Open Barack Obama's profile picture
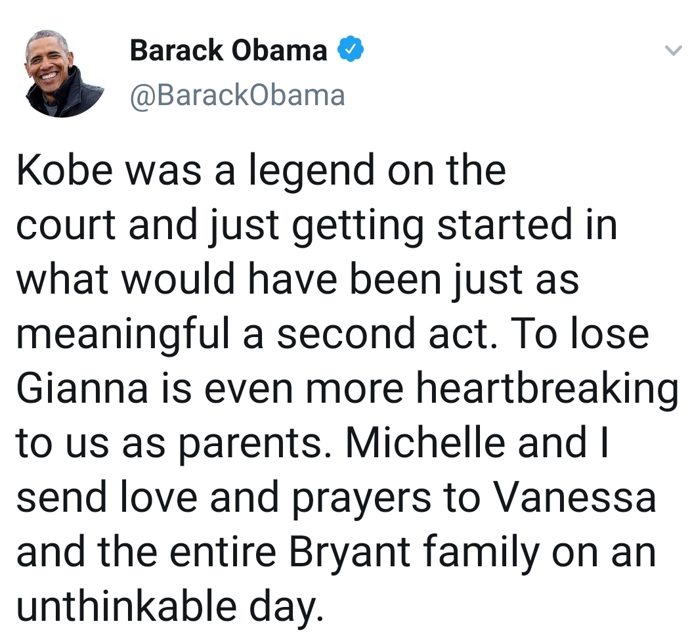The height and width of the screenshot is (632, 690). pos(65,74)
